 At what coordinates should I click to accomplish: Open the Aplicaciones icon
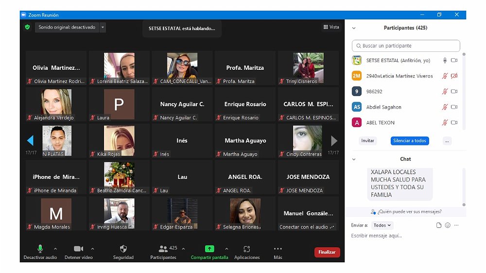point(247,249)
